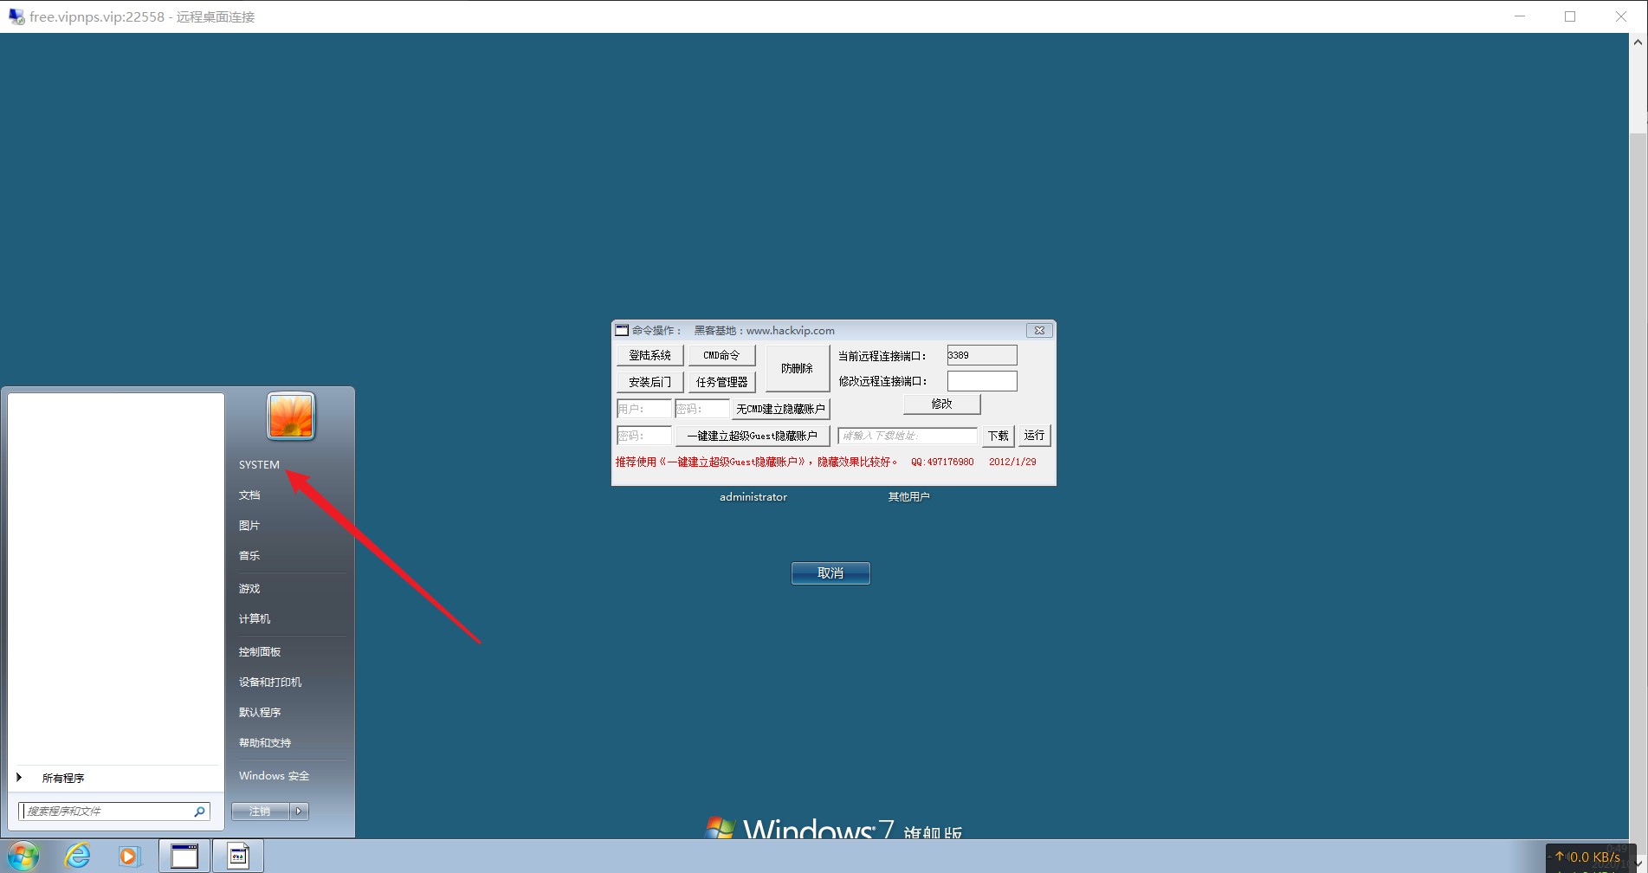Click the 密码 field before 一键建立
Image resolution: width=1648 pixels, height=873 pixels.
pos(643,436)
